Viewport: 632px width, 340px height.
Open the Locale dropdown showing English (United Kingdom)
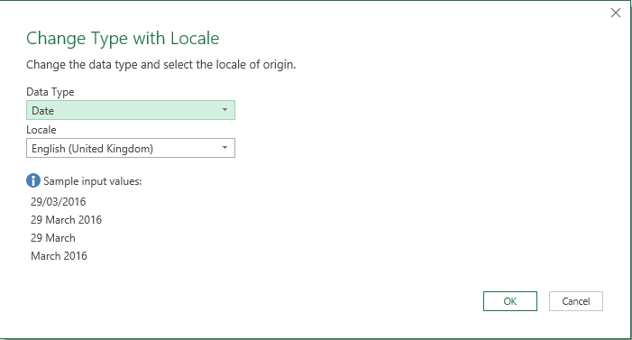131,148
